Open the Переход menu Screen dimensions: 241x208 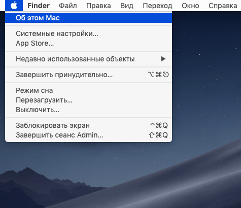point(157,6)
